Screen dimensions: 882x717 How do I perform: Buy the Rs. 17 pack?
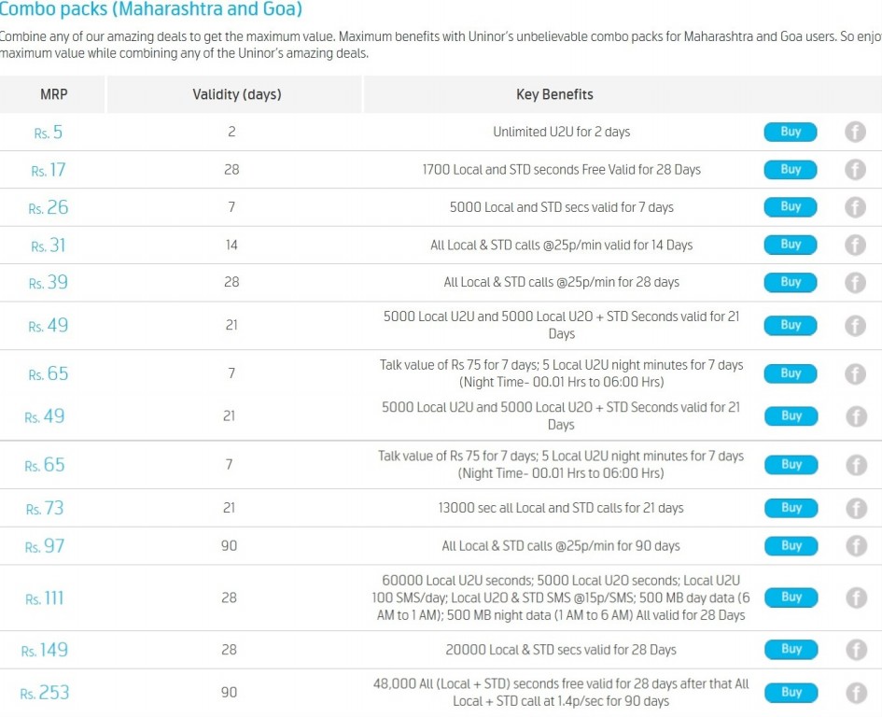point(791,170)
